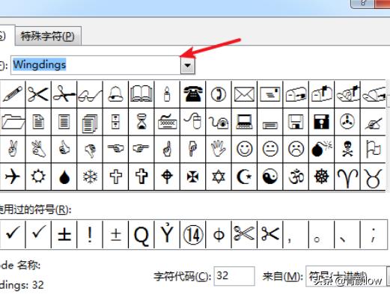This screenshot has width=390, height=294.
Task: Select the frowning face symbol
Action: point(296,149)
